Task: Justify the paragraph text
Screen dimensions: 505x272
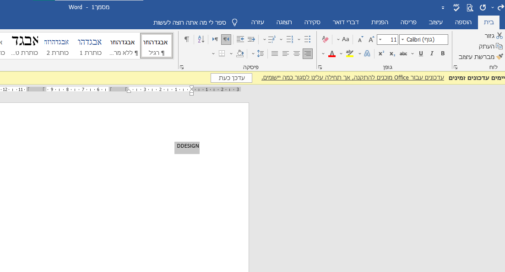Action: point(275,53)
